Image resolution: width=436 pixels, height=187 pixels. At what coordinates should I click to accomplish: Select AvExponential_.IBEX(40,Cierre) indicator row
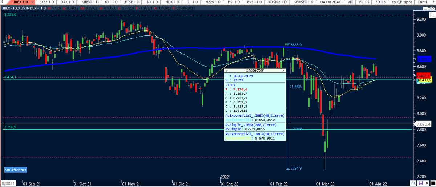click(255, 116)
